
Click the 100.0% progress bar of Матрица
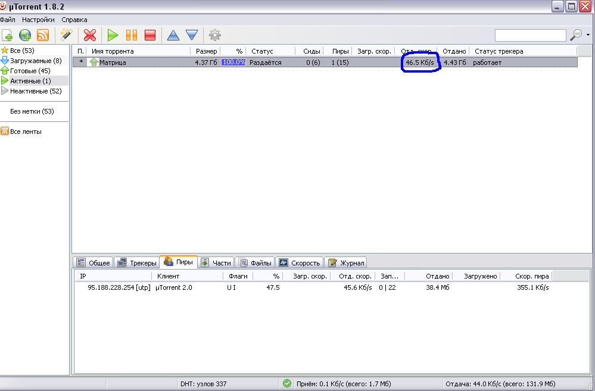(x=233, y=62)
